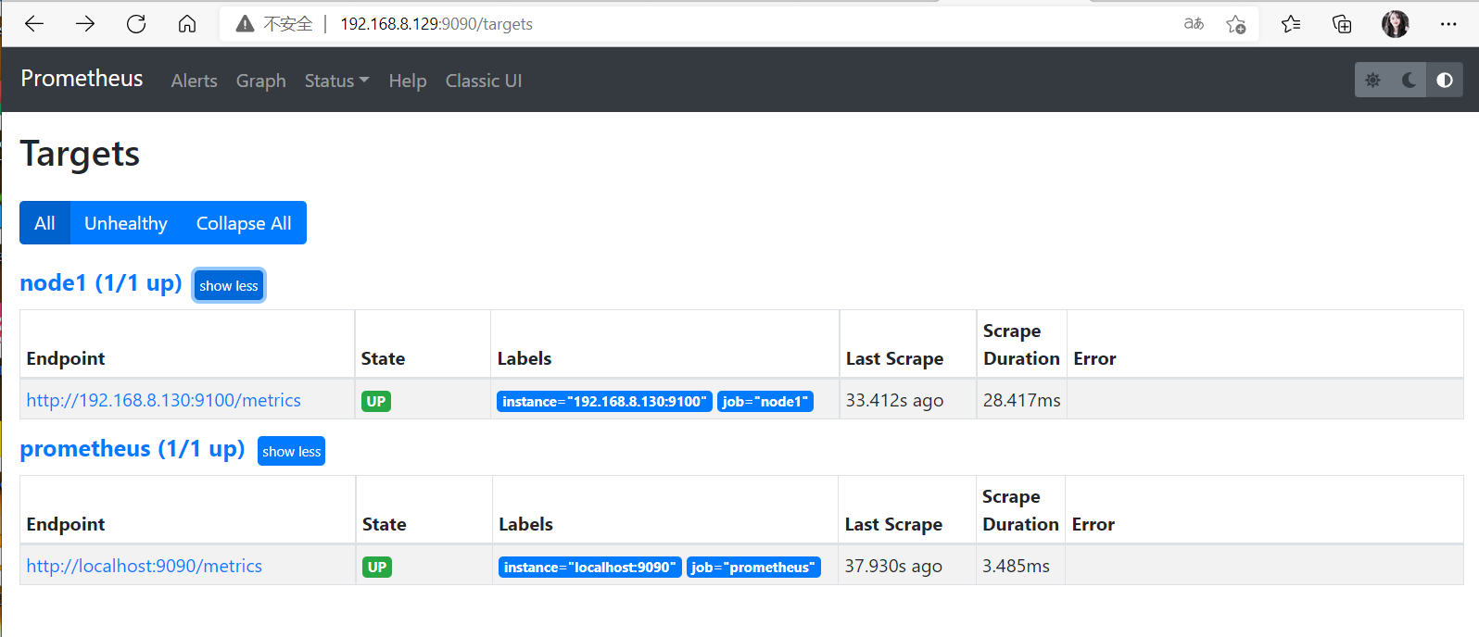The image size is (1479, 637).
Task: Open the browser settings ellipsis menu
Action: point(1448,24)
